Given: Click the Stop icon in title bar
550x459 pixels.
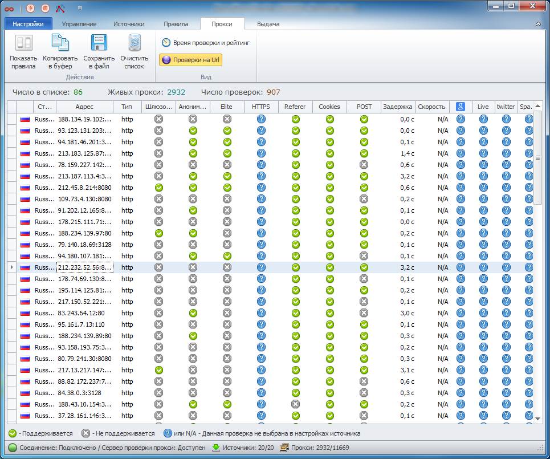Looking at the screenshot, I should [45, 8].
